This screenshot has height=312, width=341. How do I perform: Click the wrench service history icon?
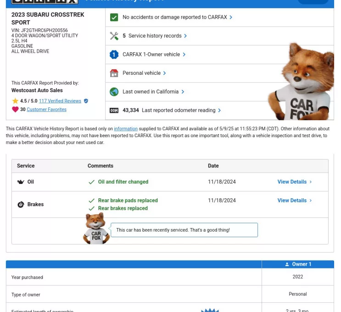pos(114,36)
